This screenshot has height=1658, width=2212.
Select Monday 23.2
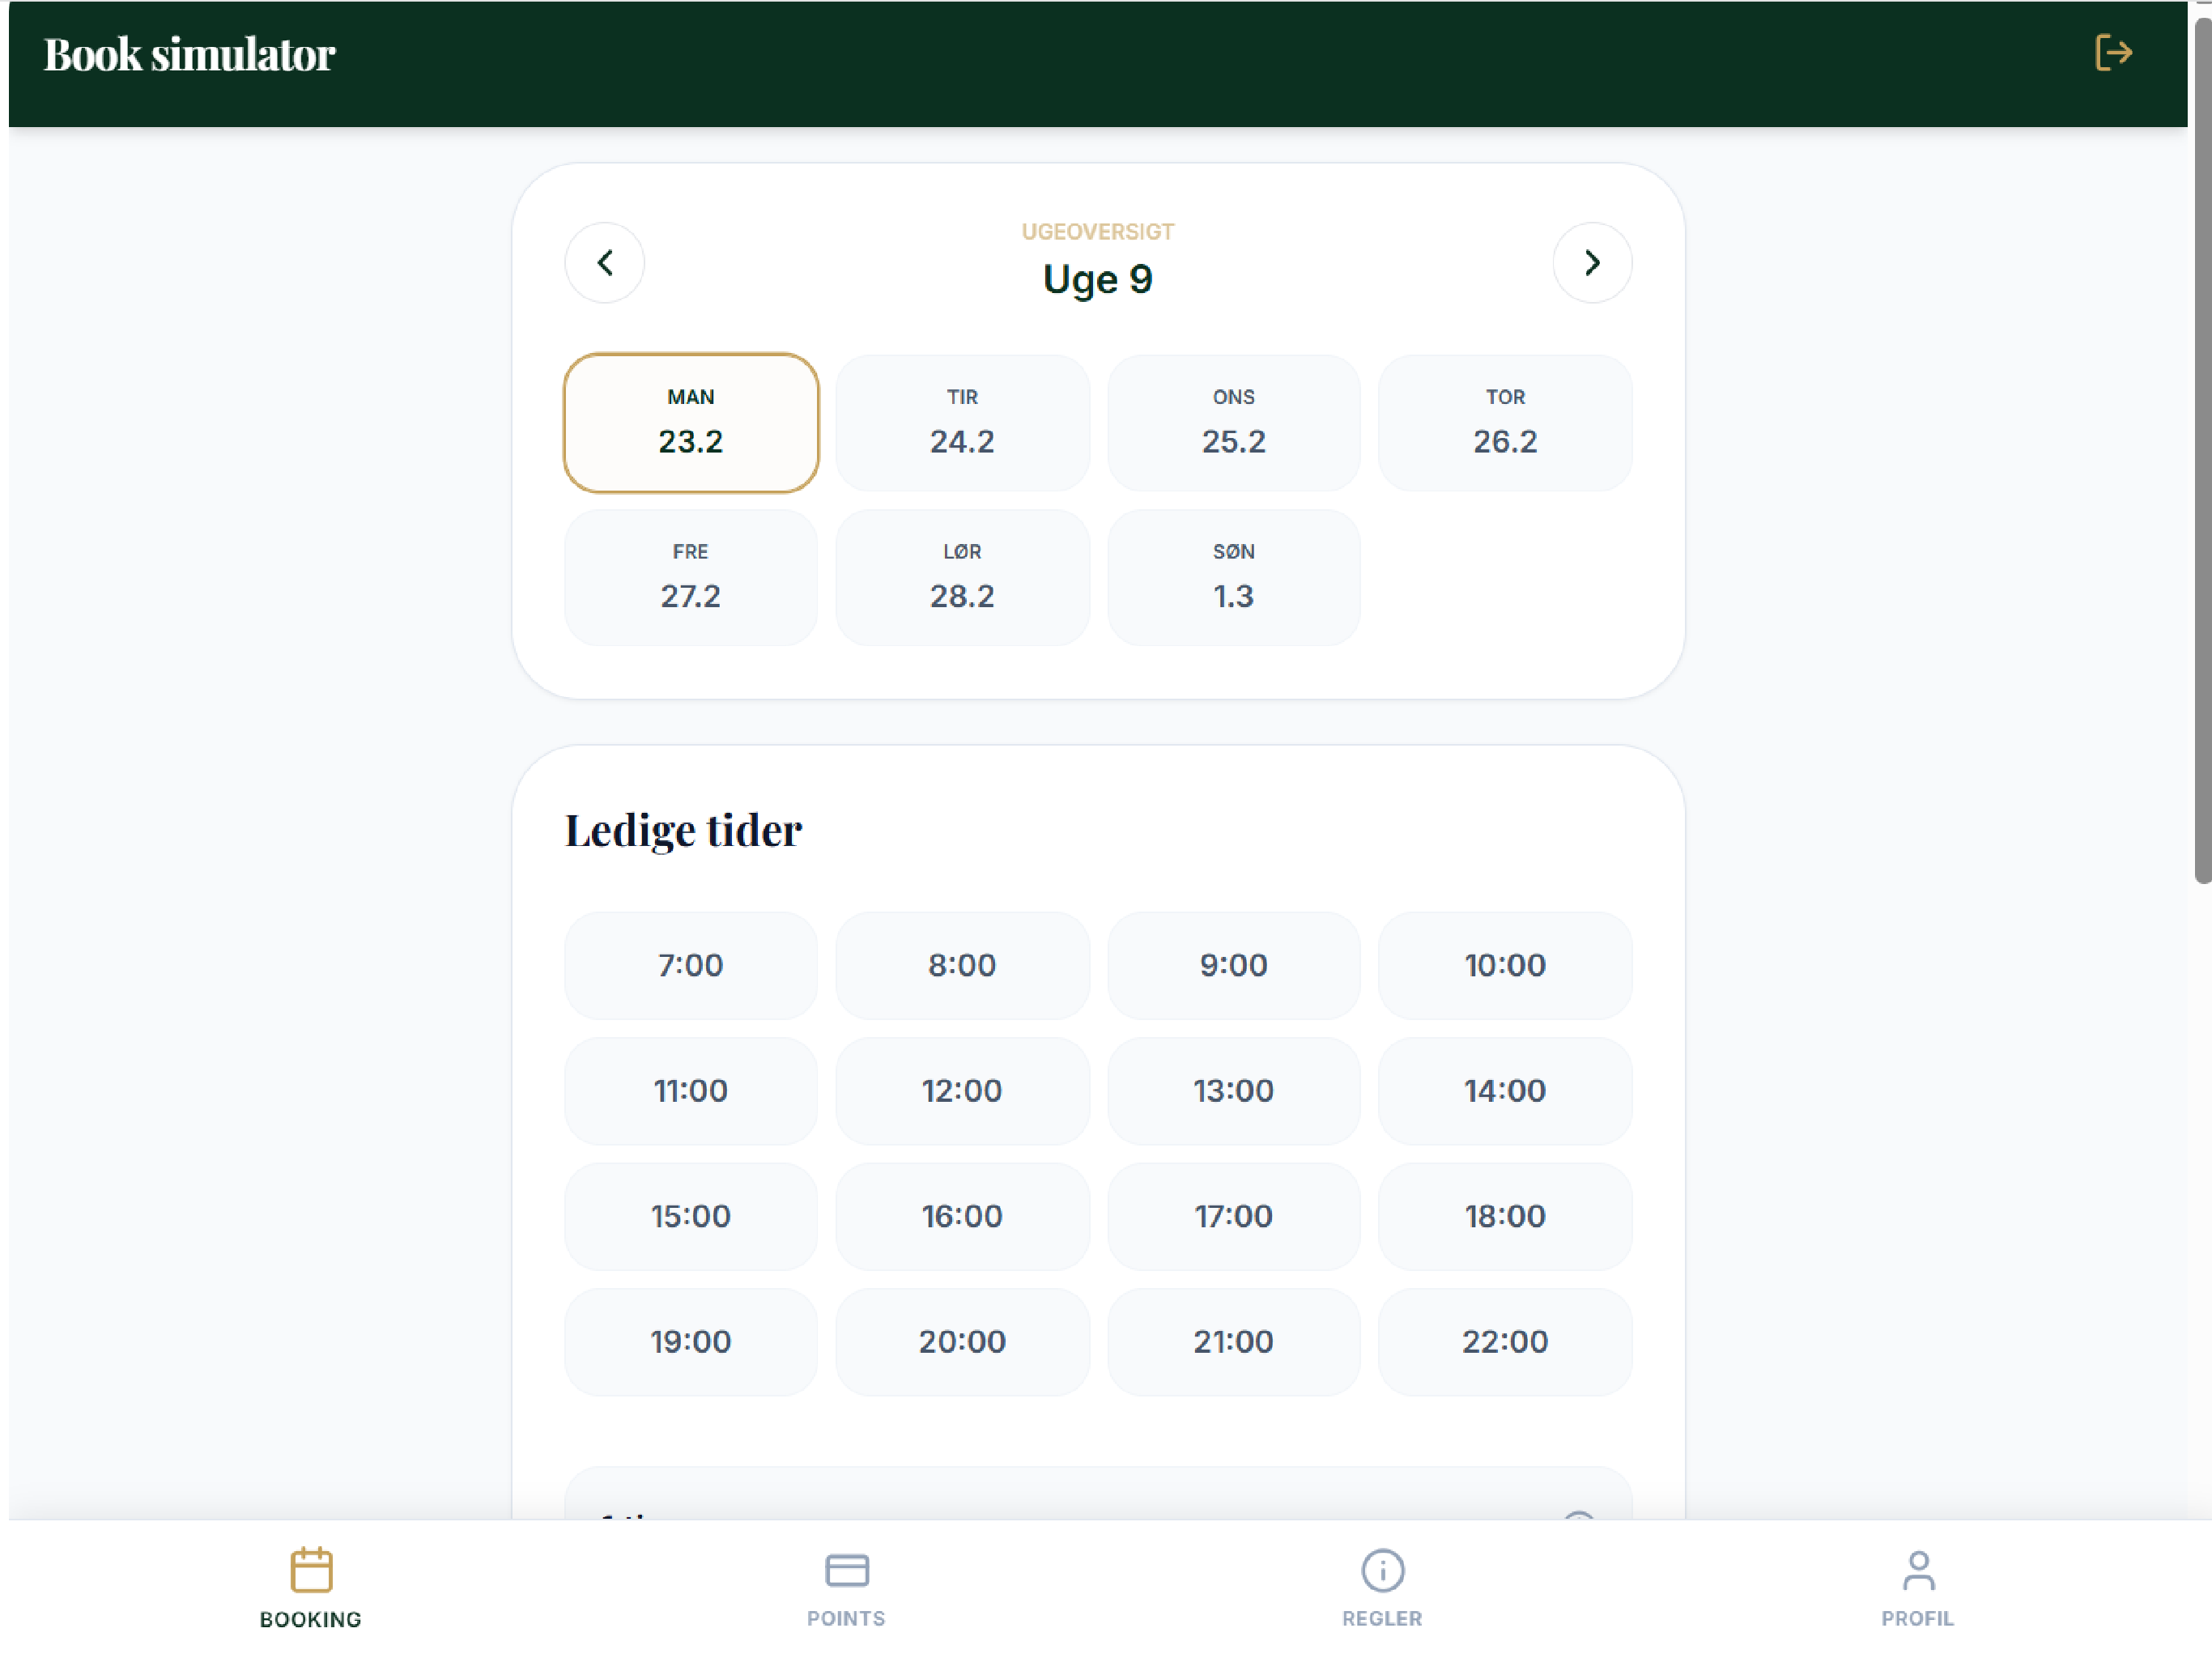coord(691,423)
